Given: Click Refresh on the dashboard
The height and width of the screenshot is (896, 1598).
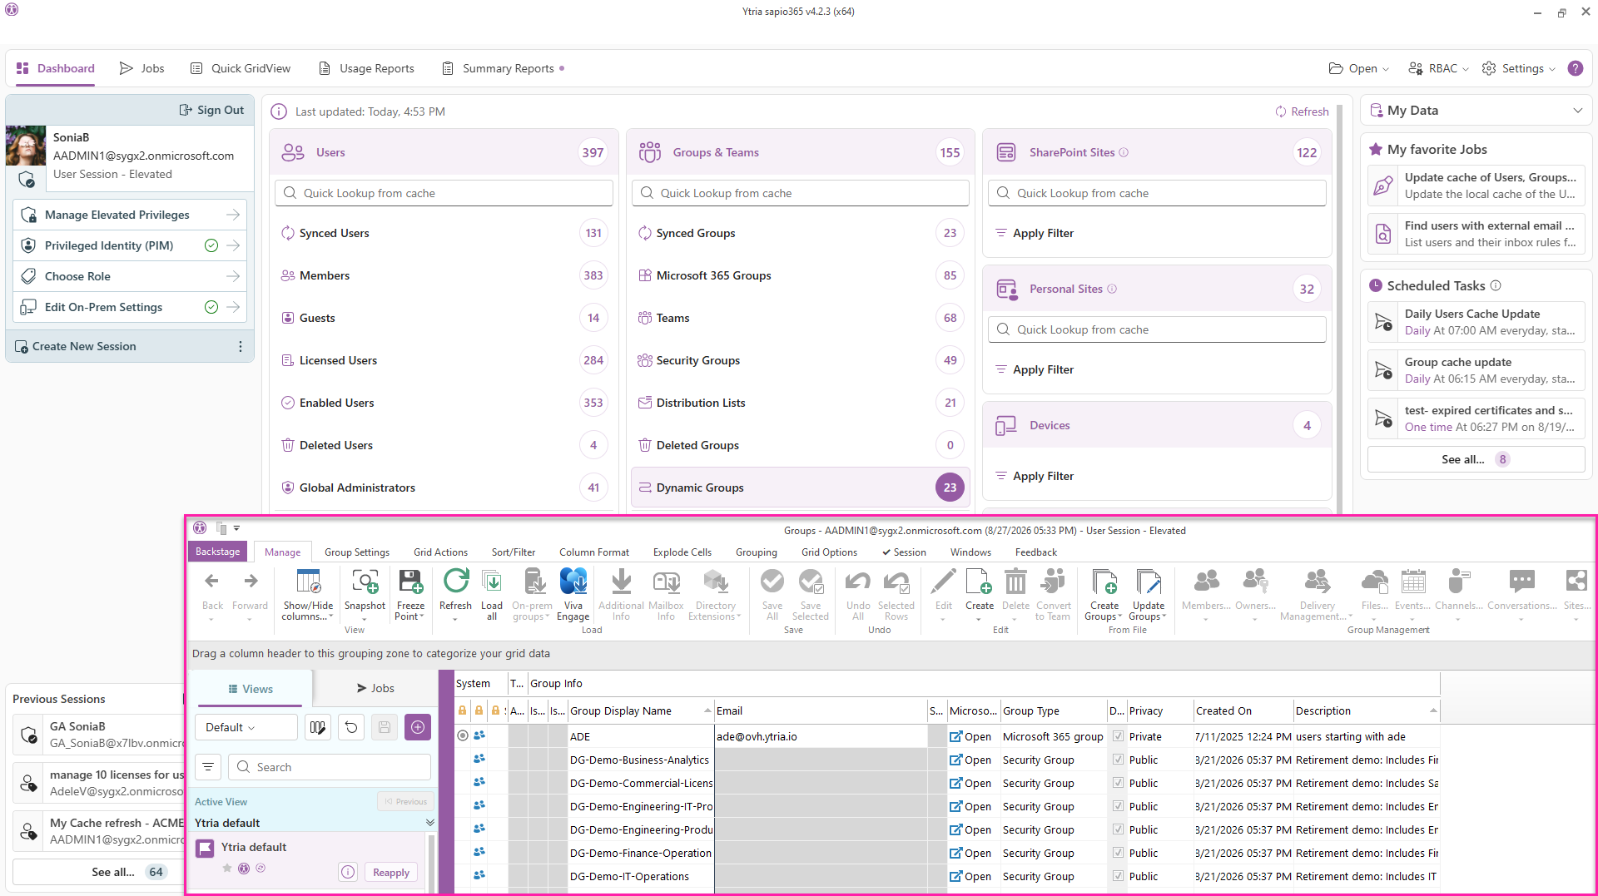Looking at the screenshot, I should point(1302,111).
